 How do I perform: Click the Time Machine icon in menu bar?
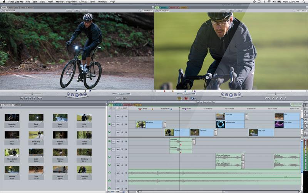click(254, 2)
